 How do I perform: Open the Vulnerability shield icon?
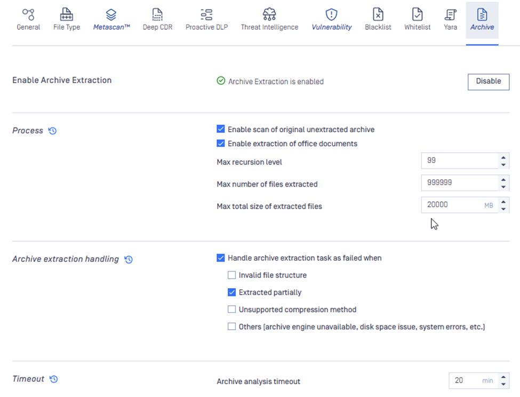(332, 14)
